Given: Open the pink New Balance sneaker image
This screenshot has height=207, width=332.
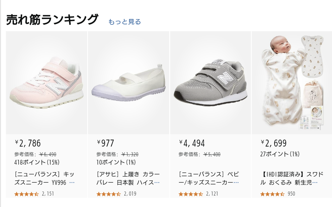Looking at the screenshot, I should (x=47, y=83).
